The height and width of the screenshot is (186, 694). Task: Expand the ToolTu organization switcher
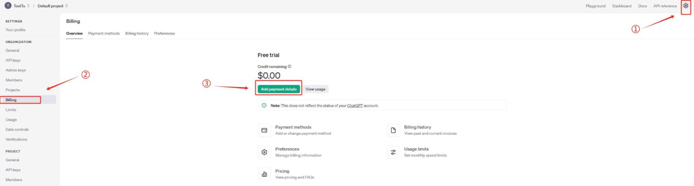[x=28, y=6]
